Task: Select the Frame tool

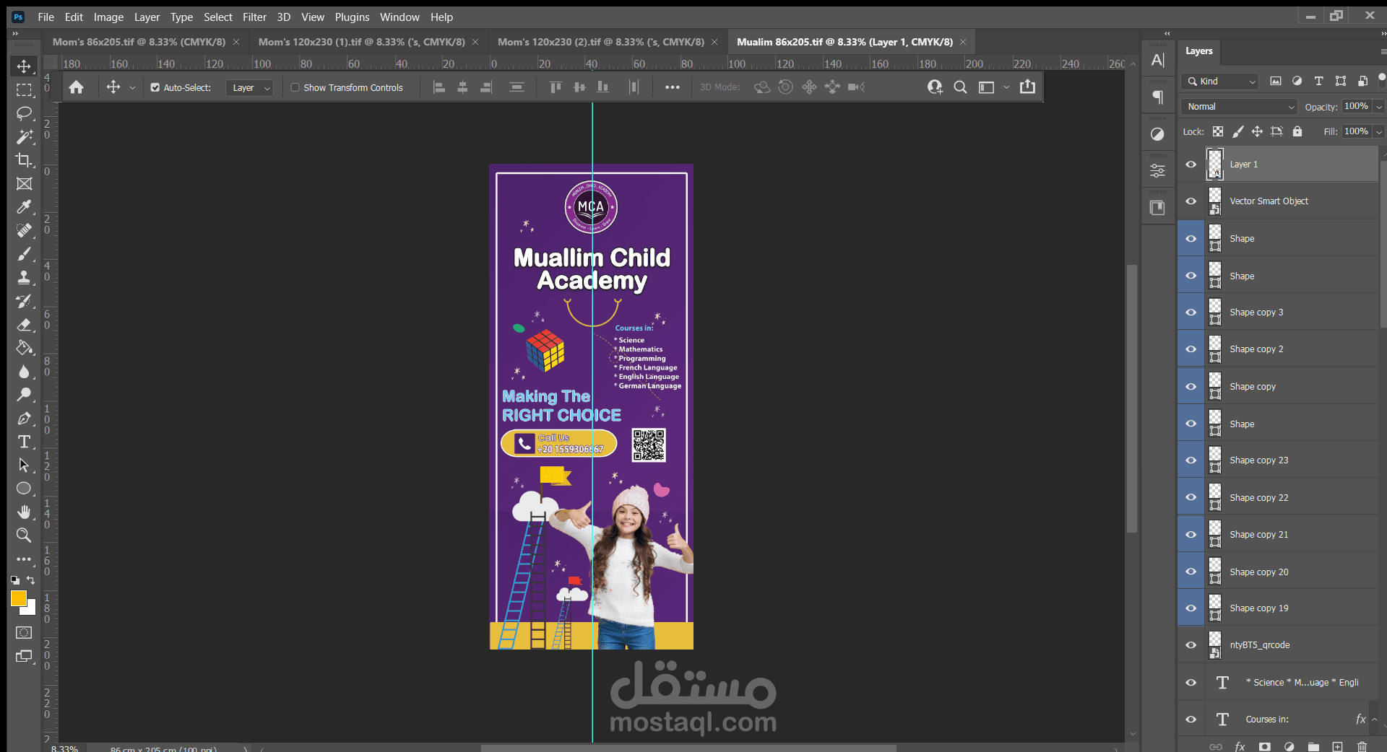Action: pyautogui.click(x=24, y=184)
